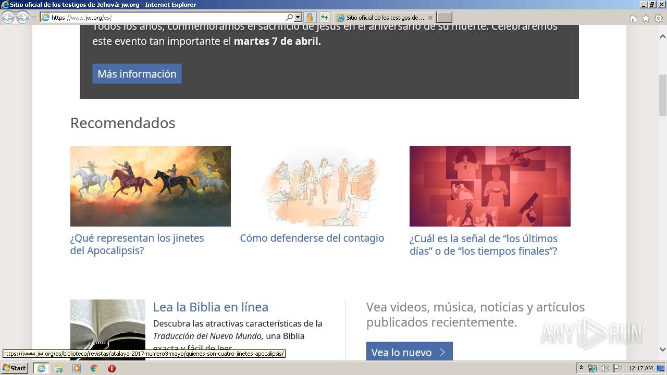Open the red shield taskbar icon
667x375 pixels.
(112, 368)
